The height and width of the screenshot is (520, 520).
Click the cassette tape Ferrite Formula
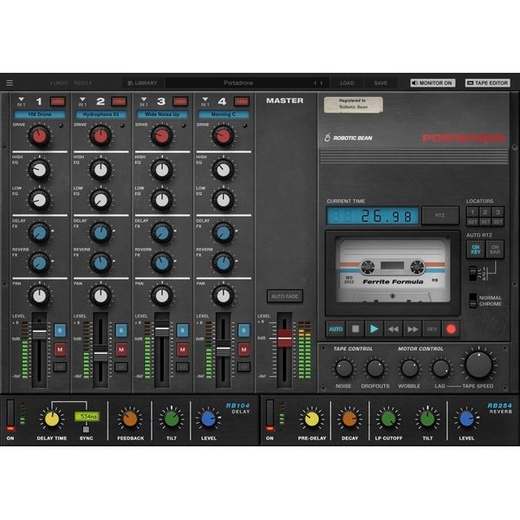tap(393, 271)
